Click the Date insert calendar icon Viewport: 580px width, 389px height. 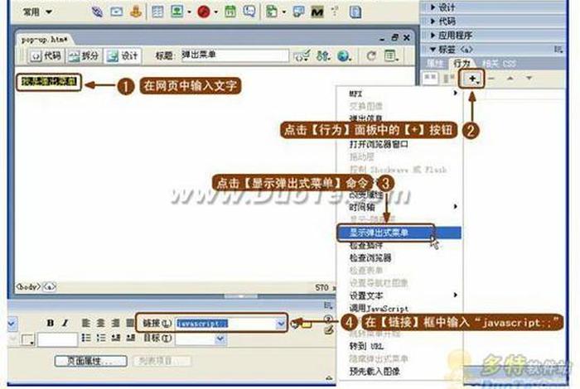tap(230, 12)
